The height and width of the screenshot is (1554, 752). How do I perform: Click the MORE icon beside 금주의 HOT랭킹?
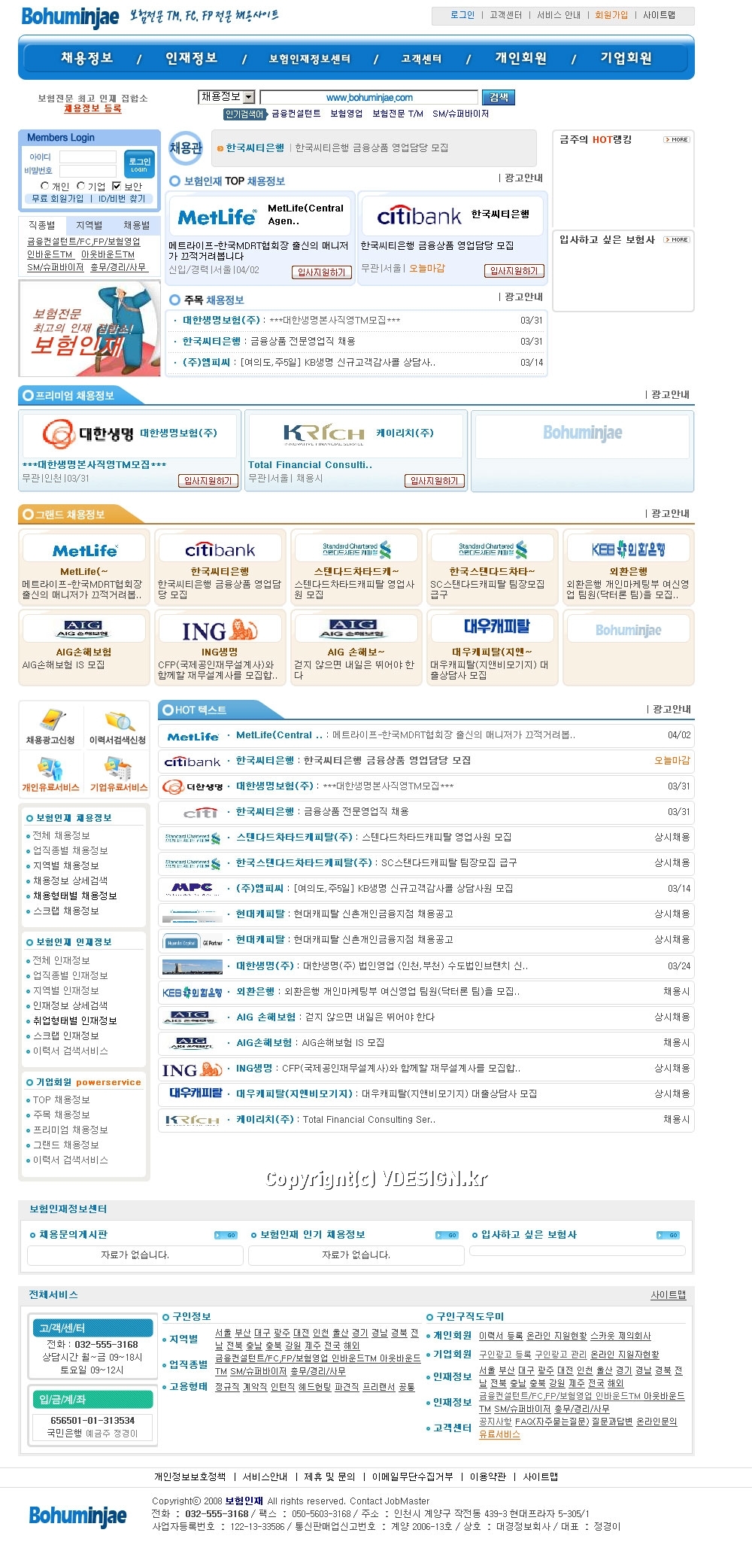coord(677,139)
